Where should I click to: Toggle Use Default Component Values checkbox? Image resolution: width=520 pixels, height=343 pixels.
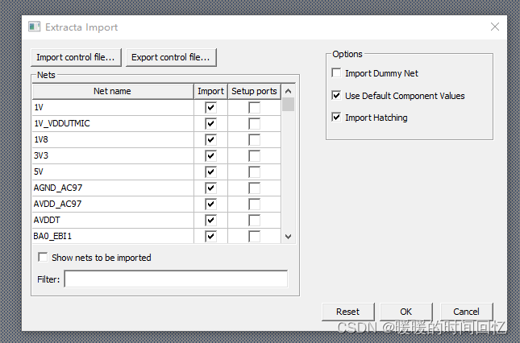pos(336,95)
